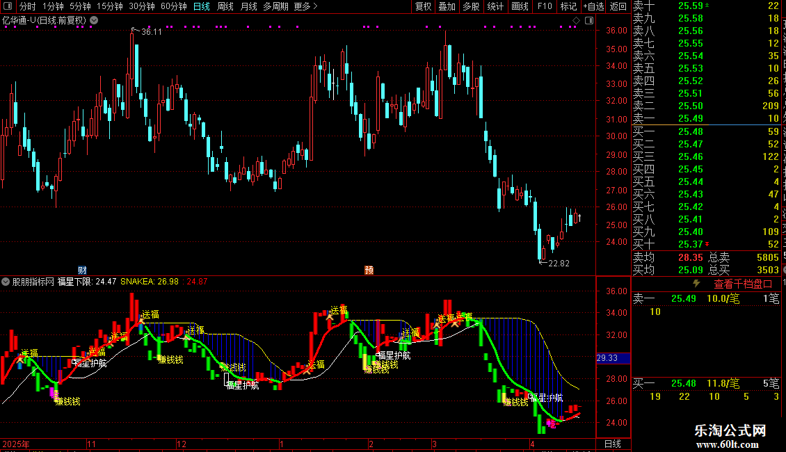Image resolution: width=786 pixels, height=452 pixels.
Task: Click the month 11 timeline marker
Action: click(x=91, y=444)
